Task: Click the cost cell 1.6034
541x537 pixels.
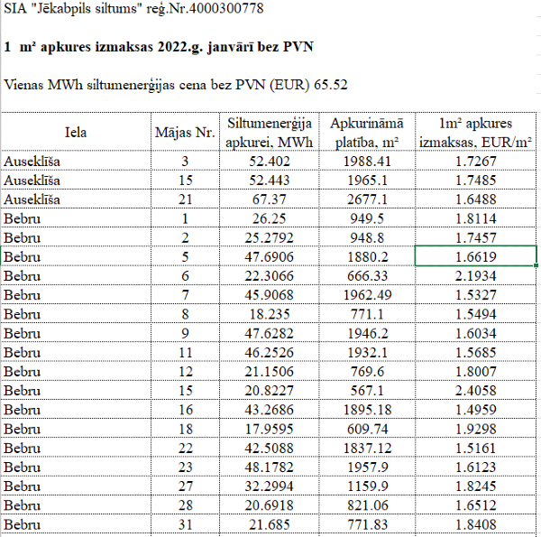Action: pos(476,333)
